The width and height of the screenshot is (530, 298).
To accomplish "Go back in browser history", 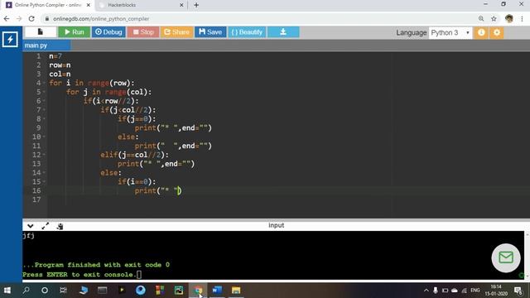I will [7, 19].
